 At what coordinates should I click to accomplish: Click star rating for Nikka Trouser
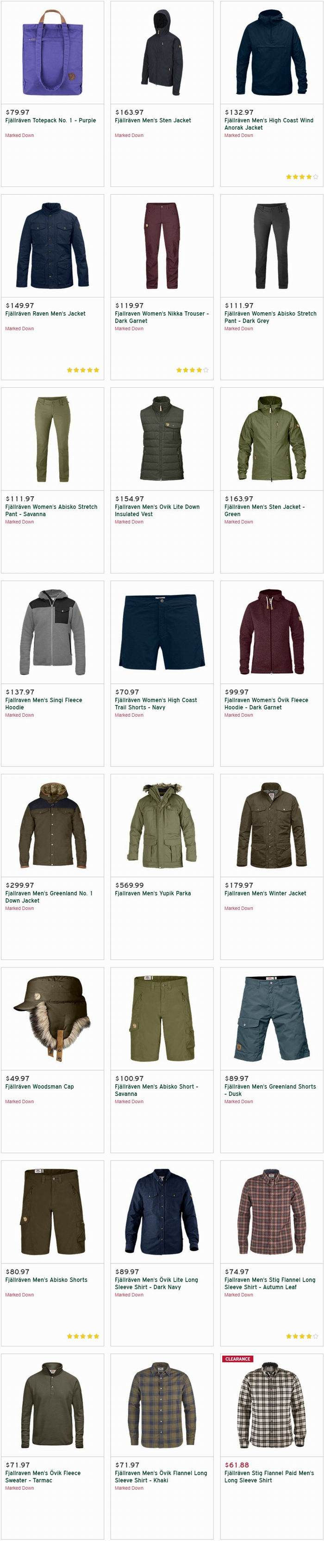point(193,370)
